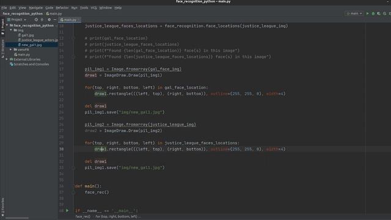Viewport: 391px width, 220px height.
Task: Toggle fold marker at line 15 comment end
Action: point(73,57)
